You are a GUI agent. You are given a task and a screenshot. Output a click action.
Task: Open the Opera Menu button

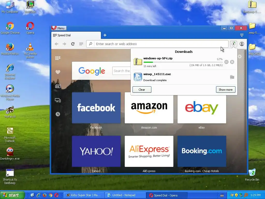59,28
